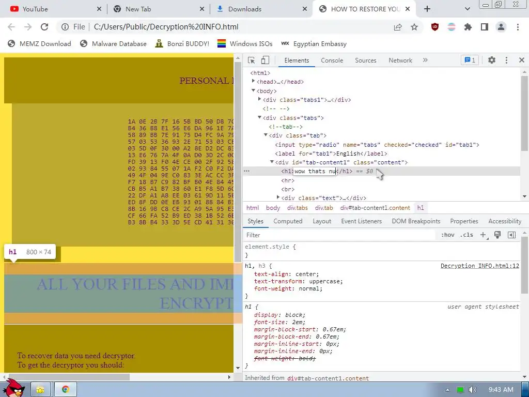Open the Network panel tab
The height and width of the screenshot is (397, 529).
pyautogui.click(x=400, y=60)
